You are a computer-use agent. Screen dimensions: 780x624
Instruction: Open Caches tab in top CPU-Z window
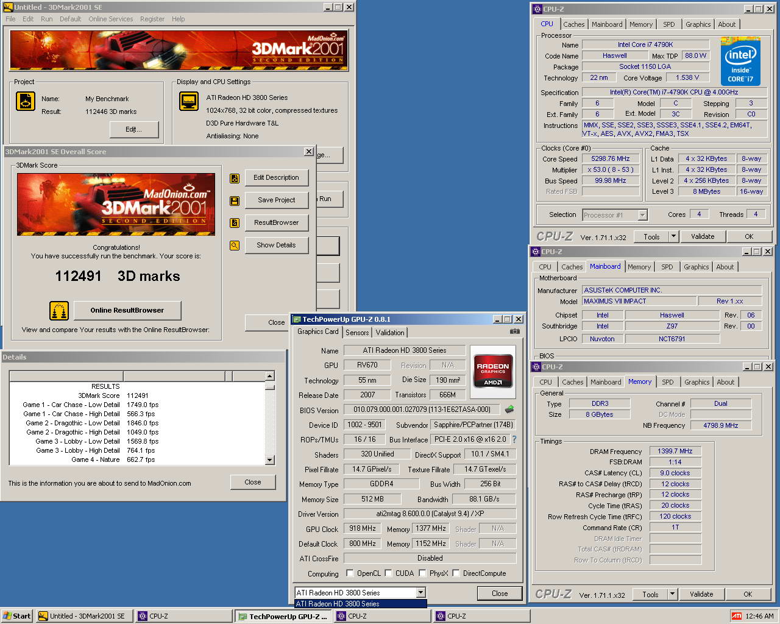573,24
